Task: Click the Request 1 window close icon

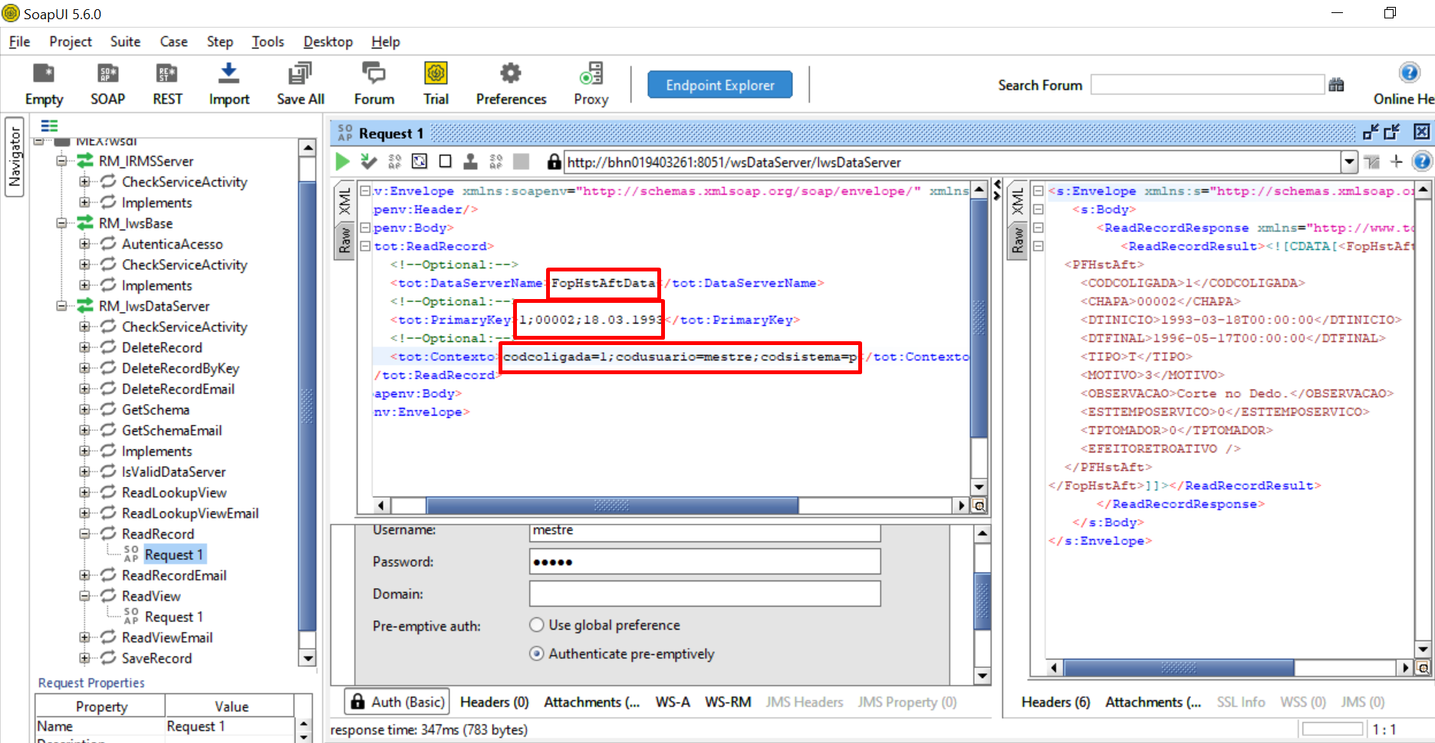Action: [x=1422, y=132]
